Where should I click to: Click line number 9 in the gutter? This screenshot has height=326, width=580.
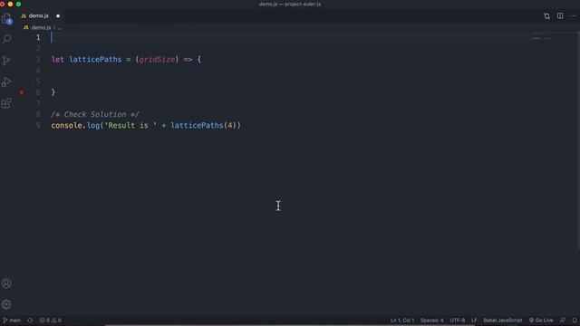38,125
